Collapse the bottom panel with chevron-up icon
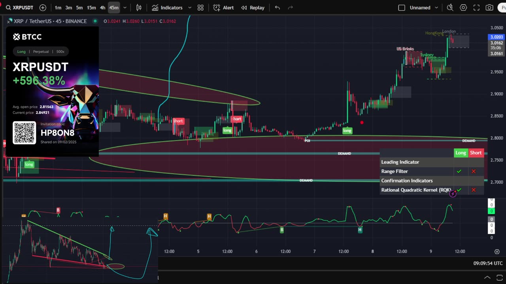The width and height of the screenshot is (506, 284). click(487, 277)
